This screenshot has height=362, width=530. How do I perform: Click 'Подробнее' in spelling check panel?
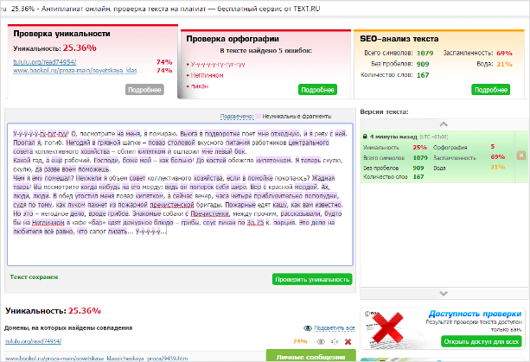click(x=317, y=90)
